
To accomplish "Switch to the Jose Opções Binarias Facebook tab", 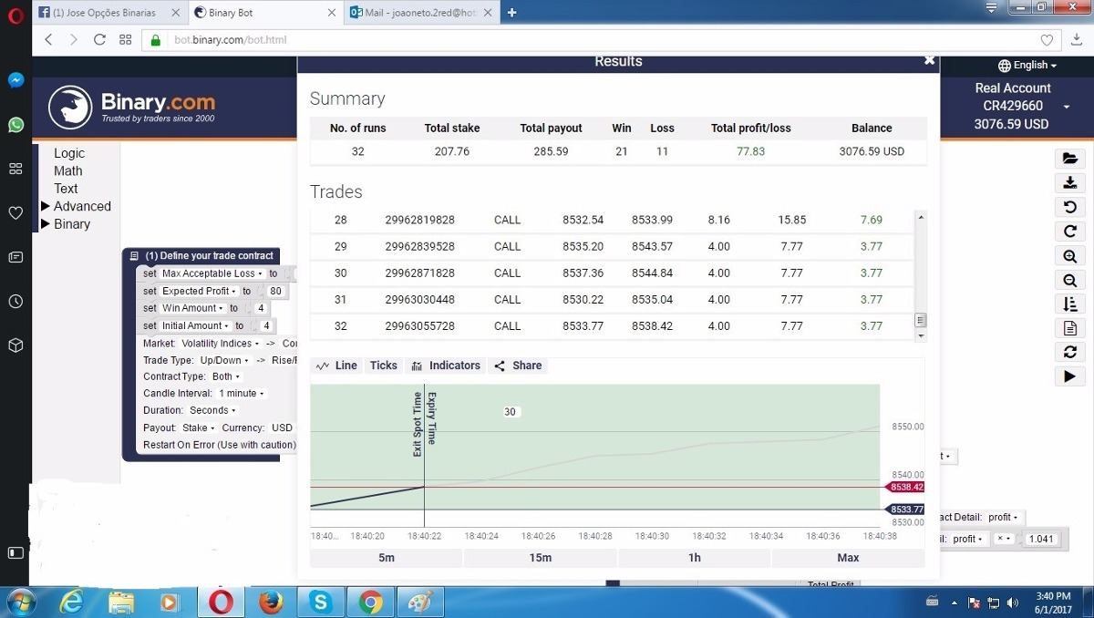I will [110, 13].
